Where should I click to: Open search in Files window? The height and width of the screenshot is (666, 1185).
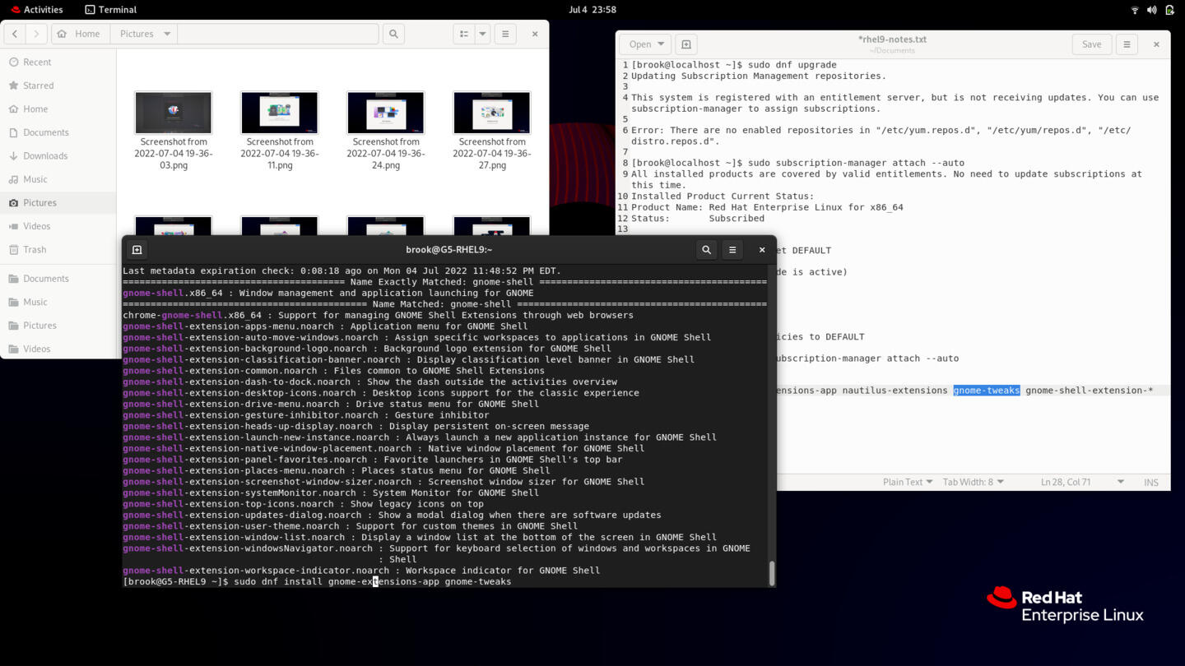(393, 34)
